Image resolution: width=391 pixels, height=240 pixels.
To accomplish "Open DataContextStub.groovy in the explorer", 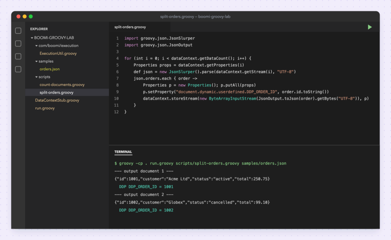I will [57, 100].
